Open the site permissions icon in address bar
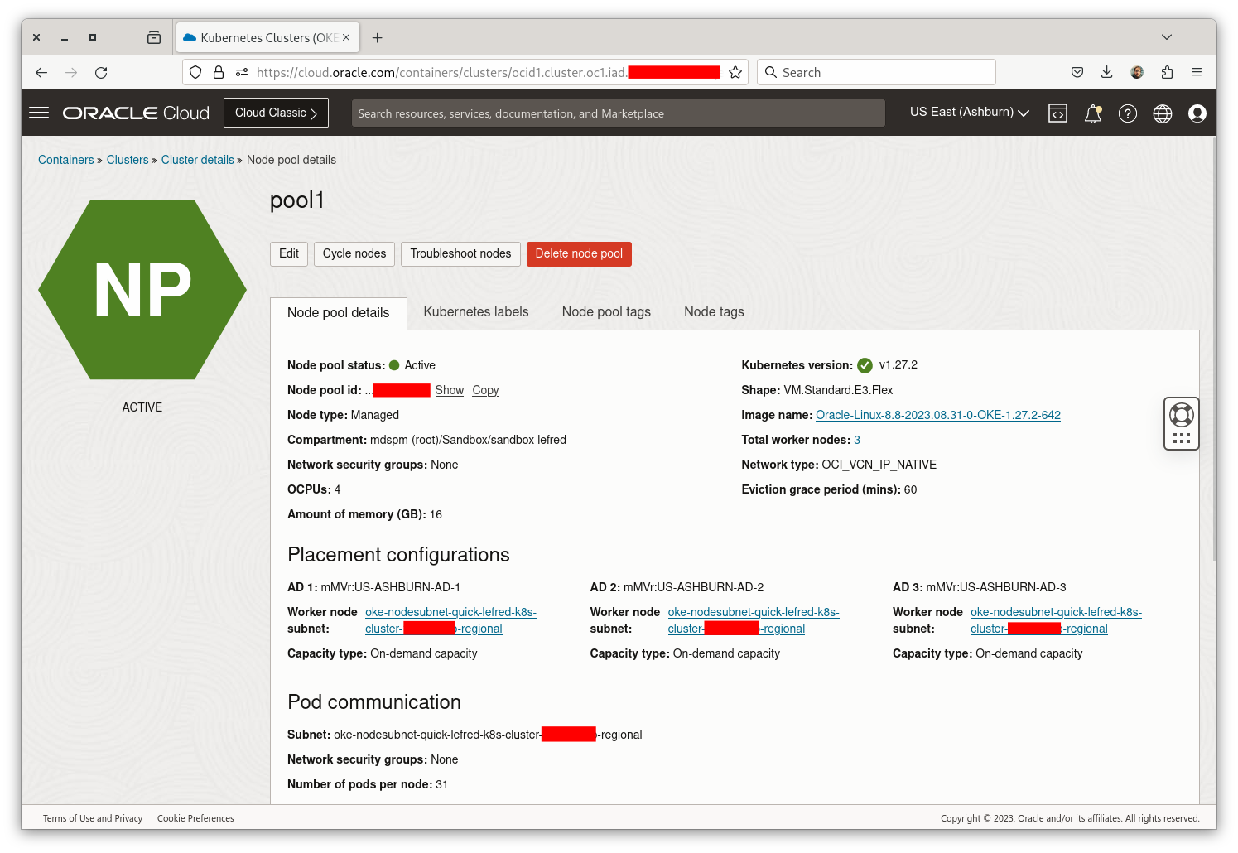The width and height of the screenshot is (1238, 853). tap(242, 72)
